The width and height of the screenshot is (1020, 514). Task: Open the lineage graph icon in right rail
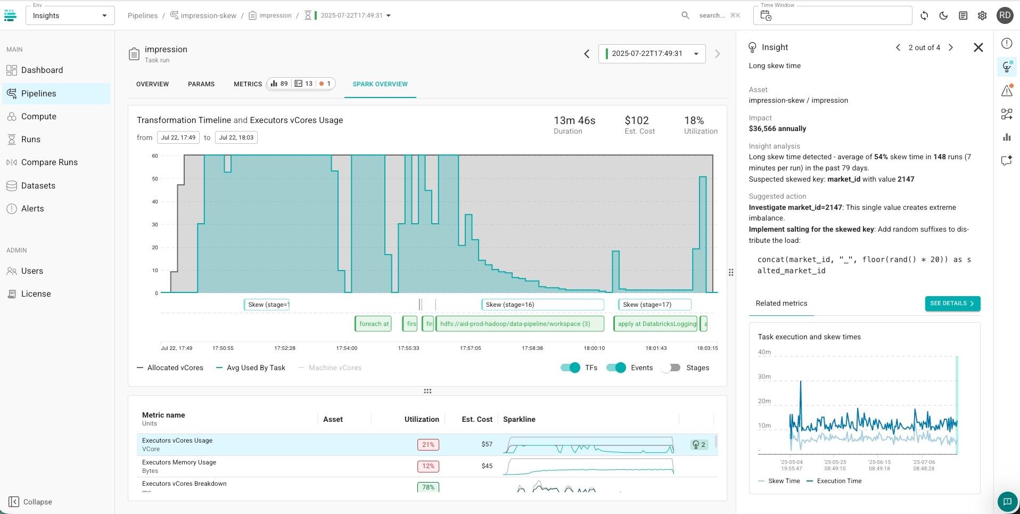click(x=1007, y=114)
